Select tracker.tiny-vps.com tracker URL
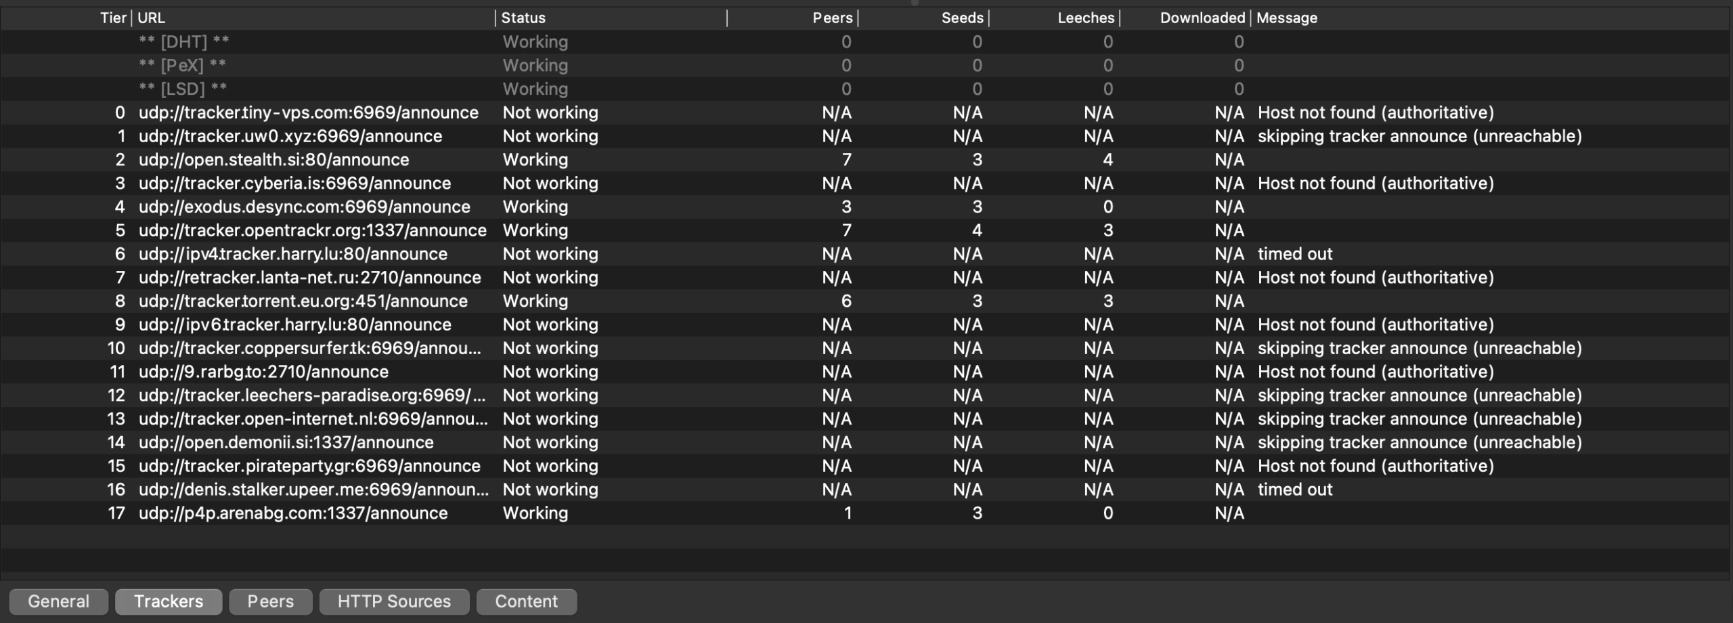Image resolution: width=1733 pixels, height=623 pixels. pyautogui.click(x=309, y=112)
